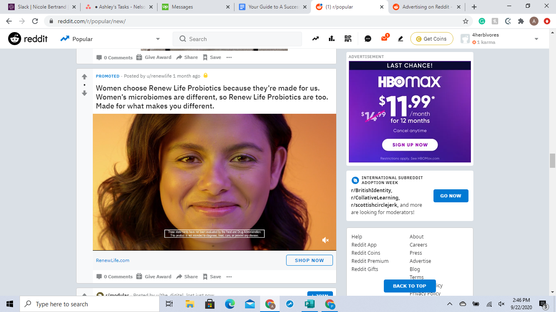The image size is (556, 312).
Task: Click the Chrome address bar URL
Action: [92, 21]
